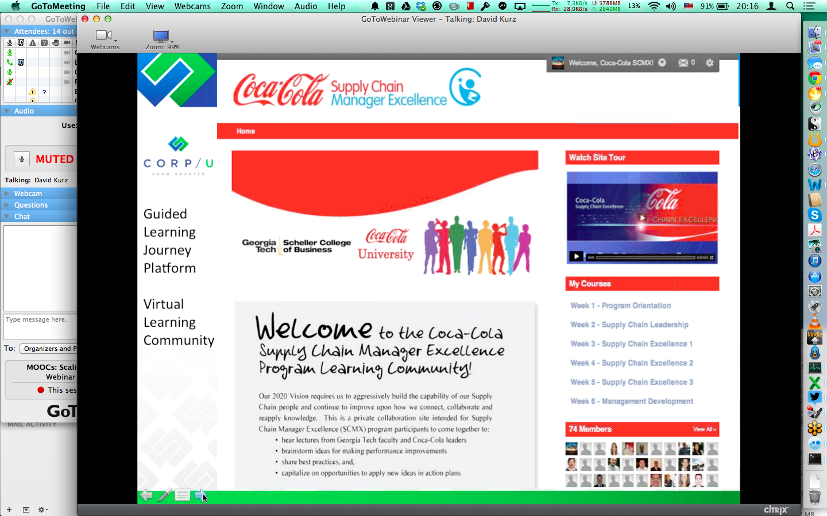Open the Zoom menu
The image size is (827, 516).
[232, 6]
